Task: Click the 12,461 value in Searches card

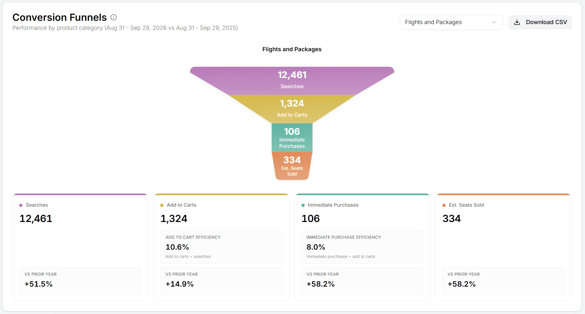Action: (x=36, y=218)
